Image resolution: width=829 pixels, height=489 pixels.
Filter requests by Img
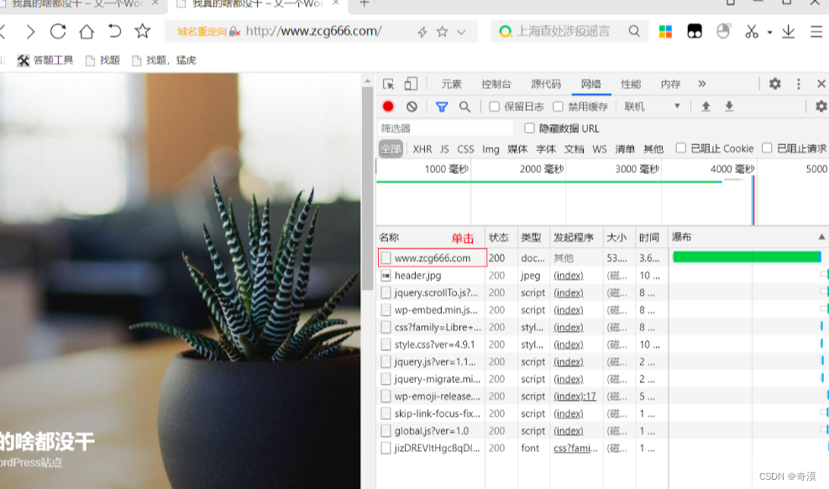tap(491, 150)
